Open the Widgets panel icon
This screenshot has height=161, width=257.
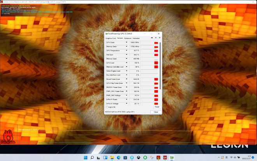point(106,157)
